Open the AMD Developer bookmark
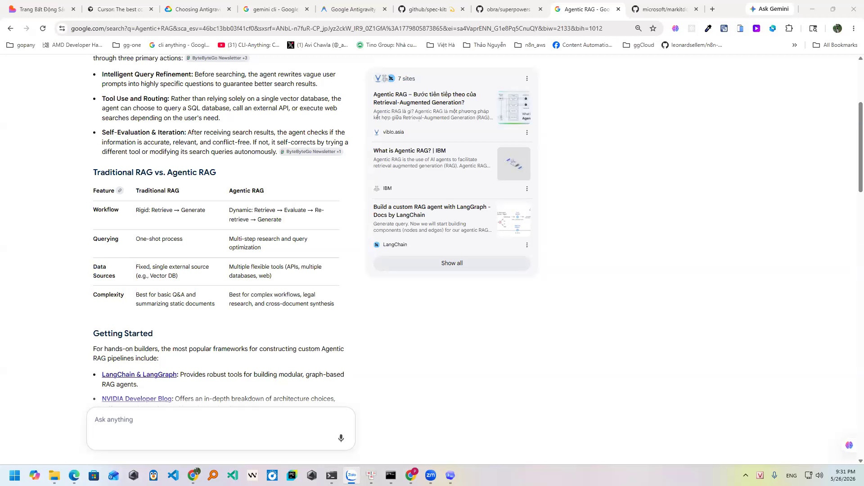864x486 pixels. click(72, 45)
